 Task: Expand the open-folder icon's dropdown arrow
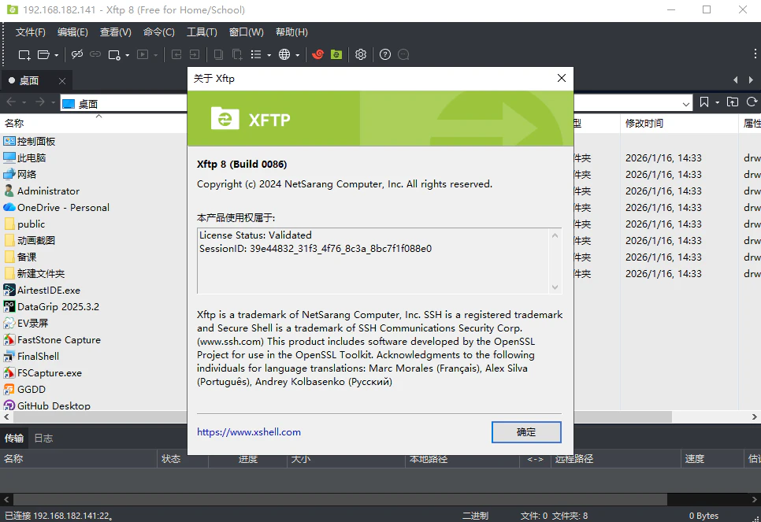(x=58, y=54)
